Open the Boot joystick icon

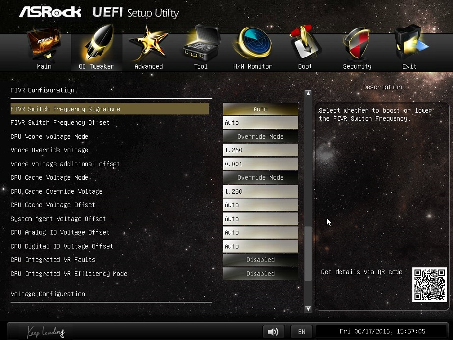305,43
